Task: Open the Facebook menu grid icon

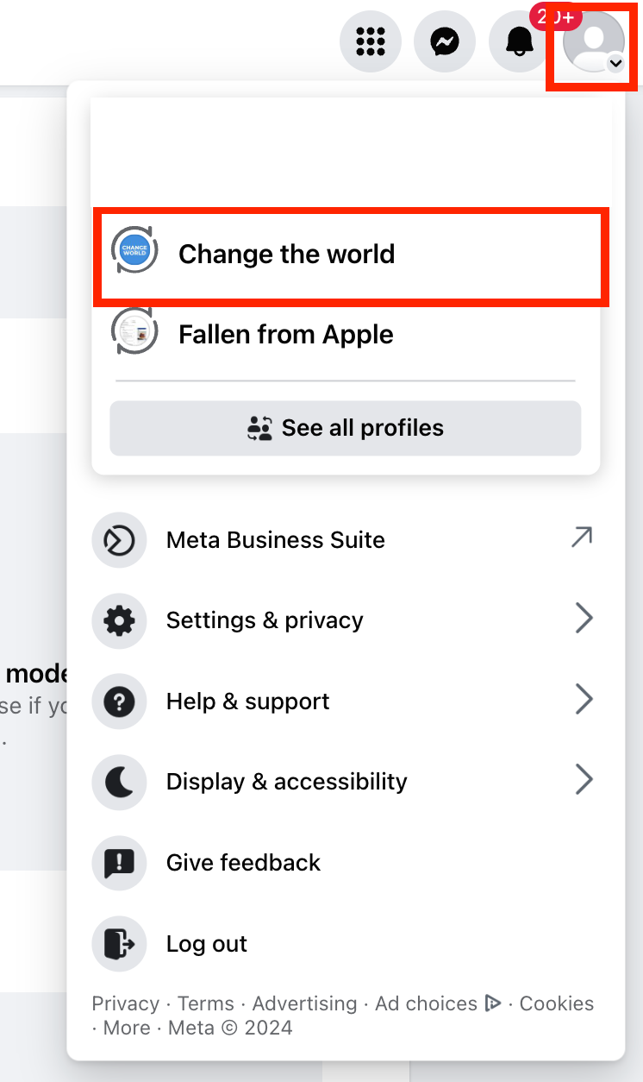Action: pyautogui.click(x=371, y=41)
